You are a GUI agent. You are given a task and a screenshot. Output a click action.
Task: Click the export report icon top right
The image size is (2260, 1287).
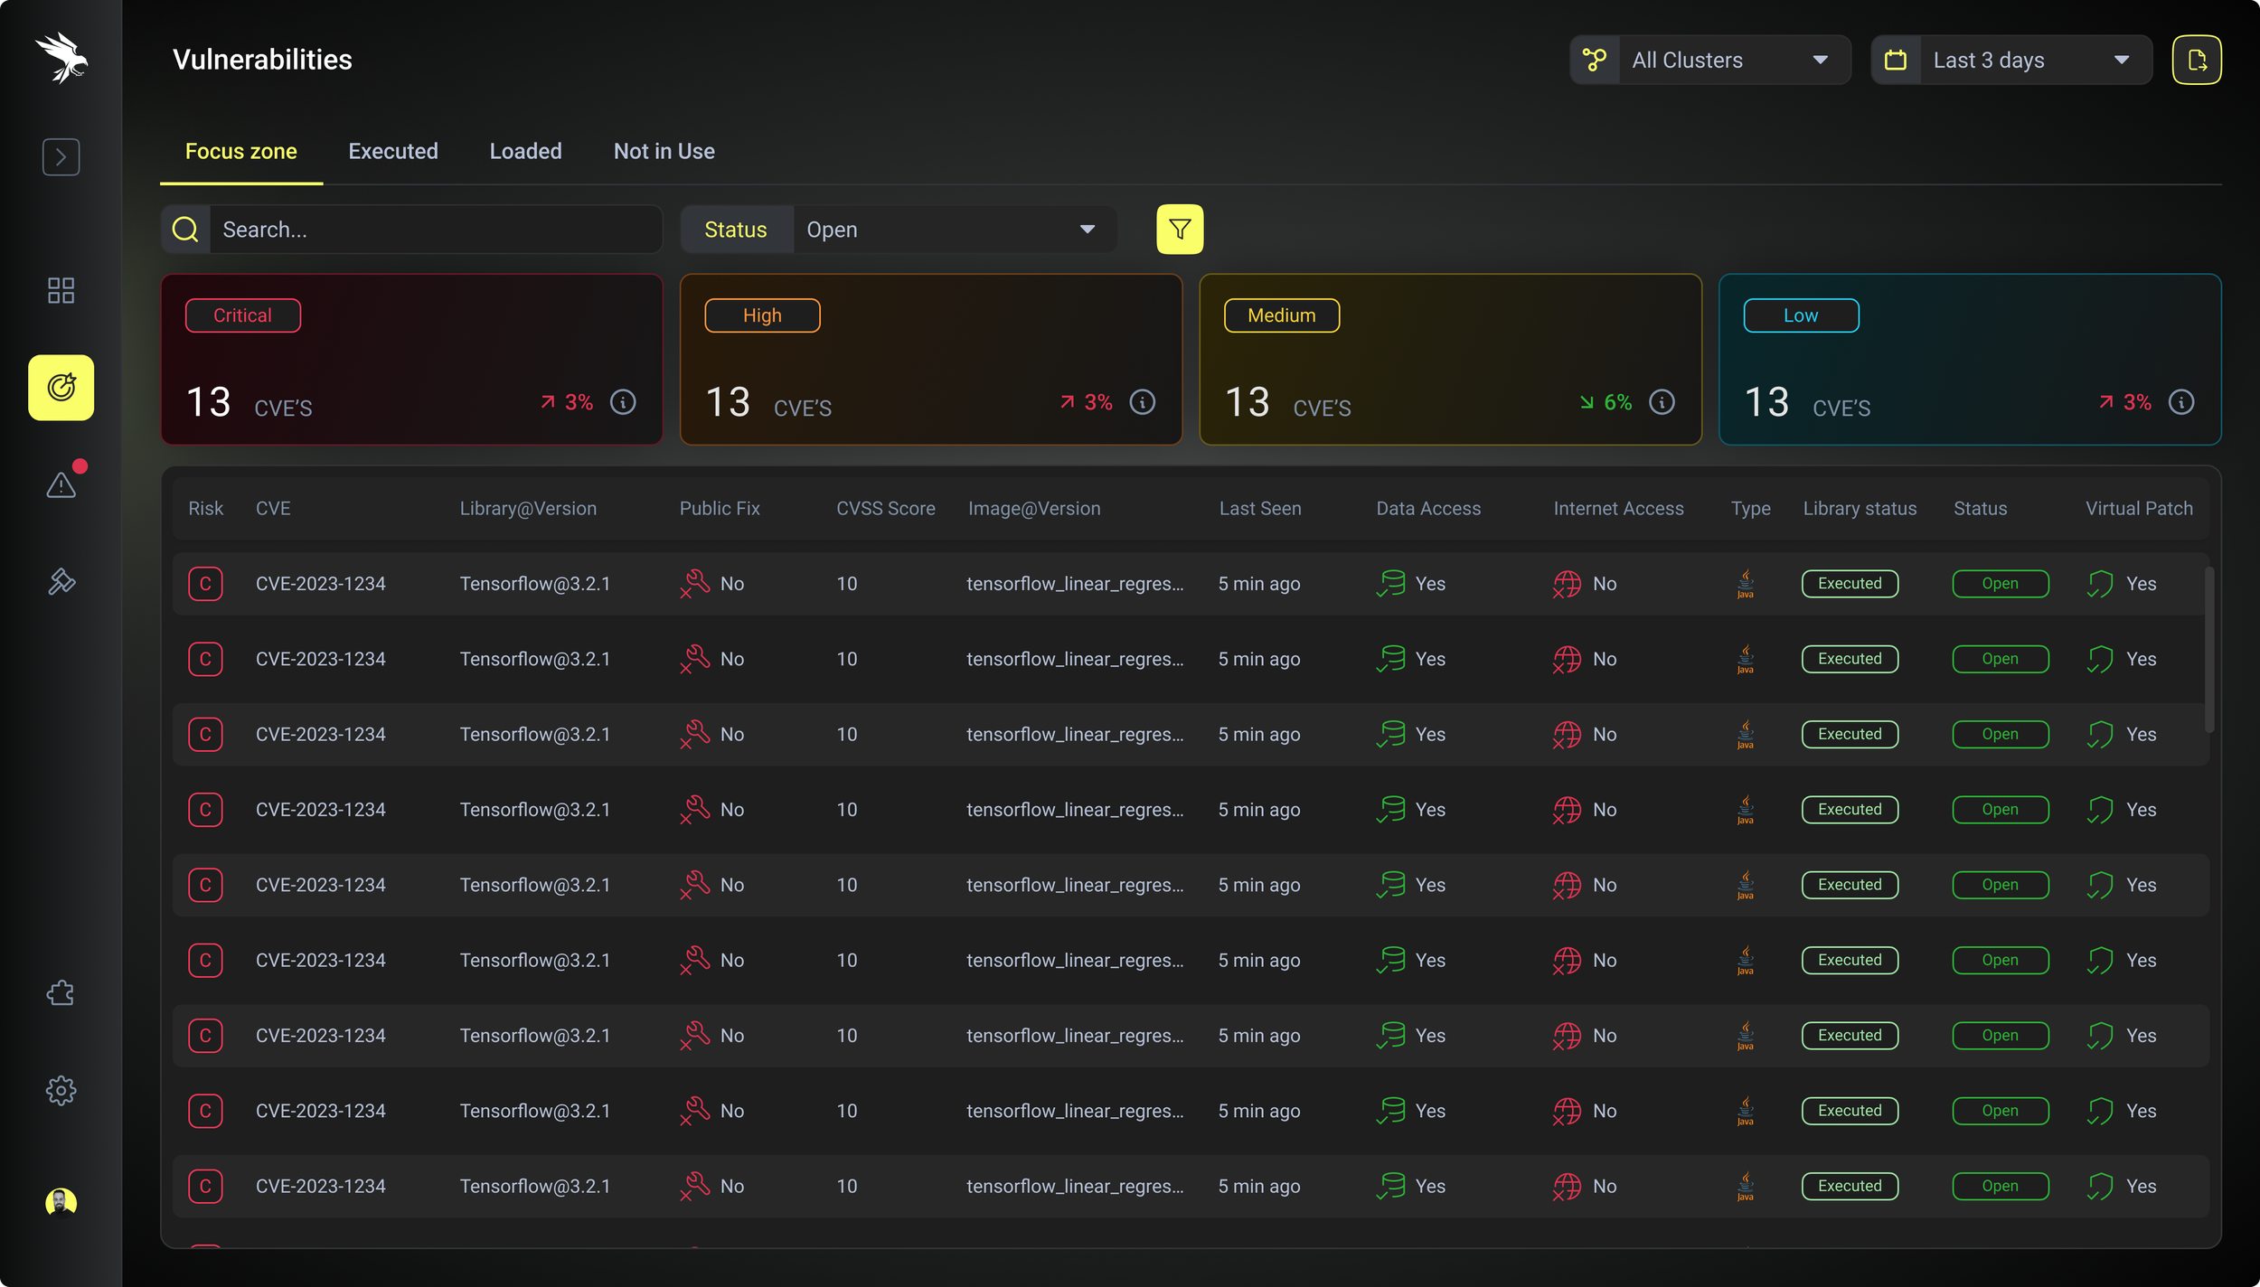(2196, 60)
